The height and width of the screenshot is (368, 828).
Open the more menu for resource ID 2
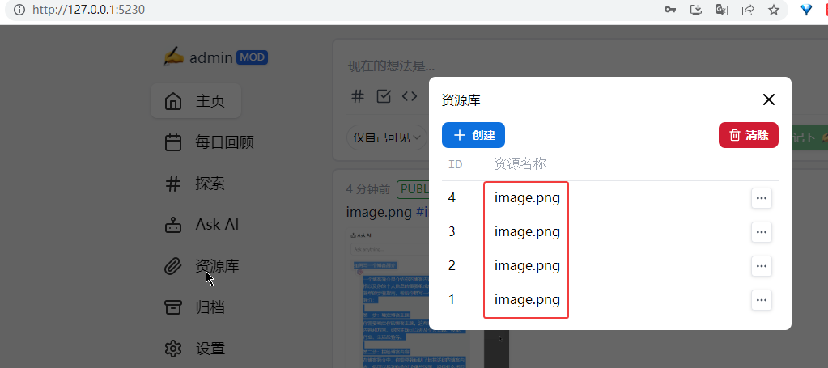[761, 266]
